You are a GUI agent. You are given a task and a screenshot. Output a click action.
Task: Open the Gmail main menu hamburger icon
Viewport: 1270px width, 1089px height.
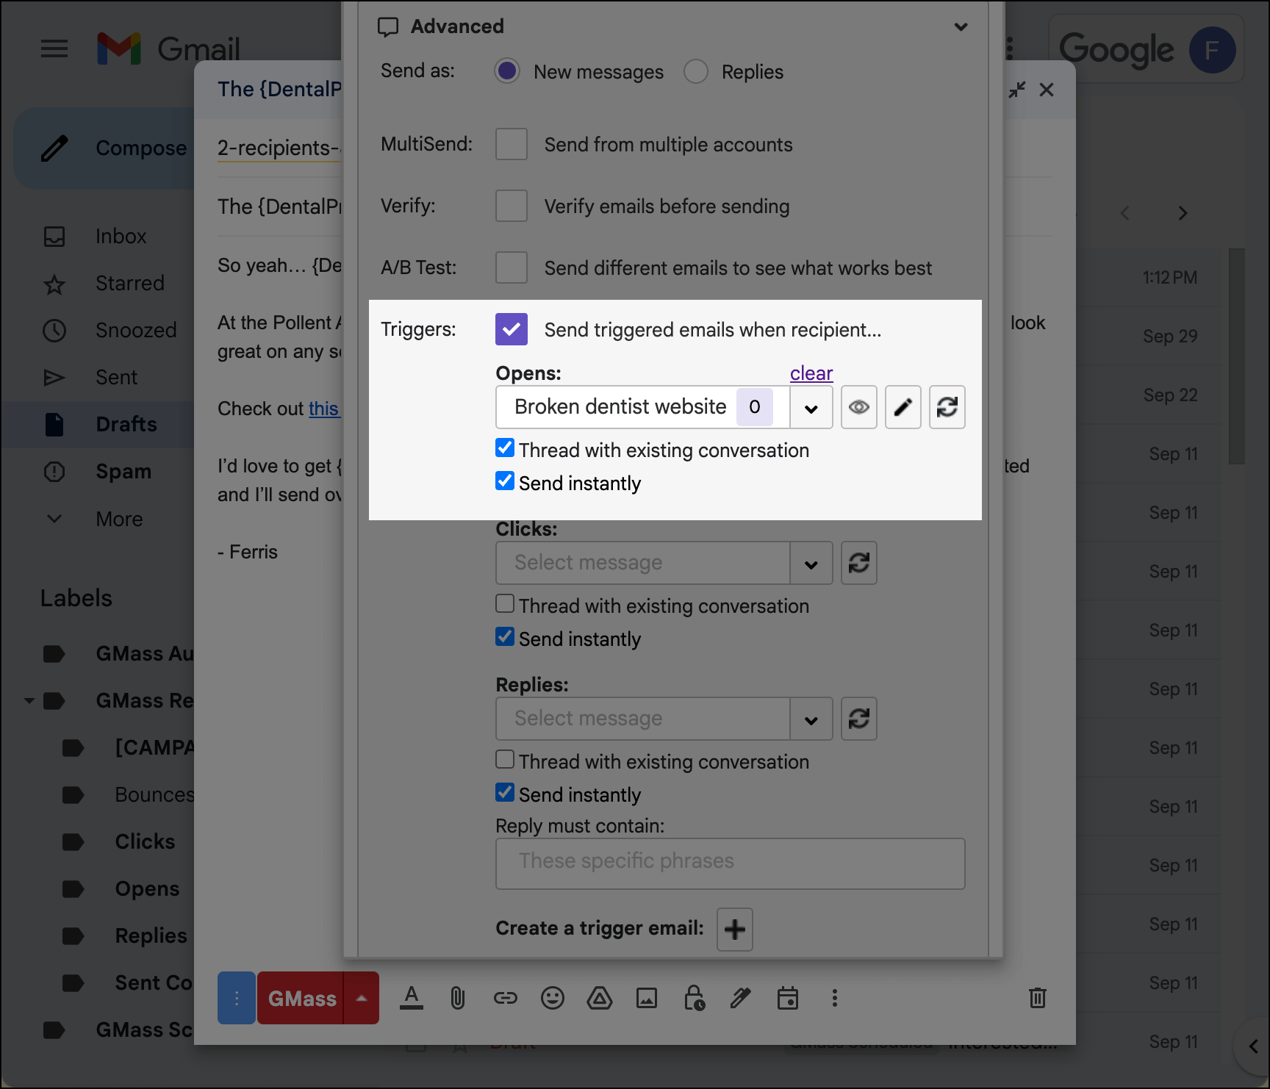pos(54,49)
